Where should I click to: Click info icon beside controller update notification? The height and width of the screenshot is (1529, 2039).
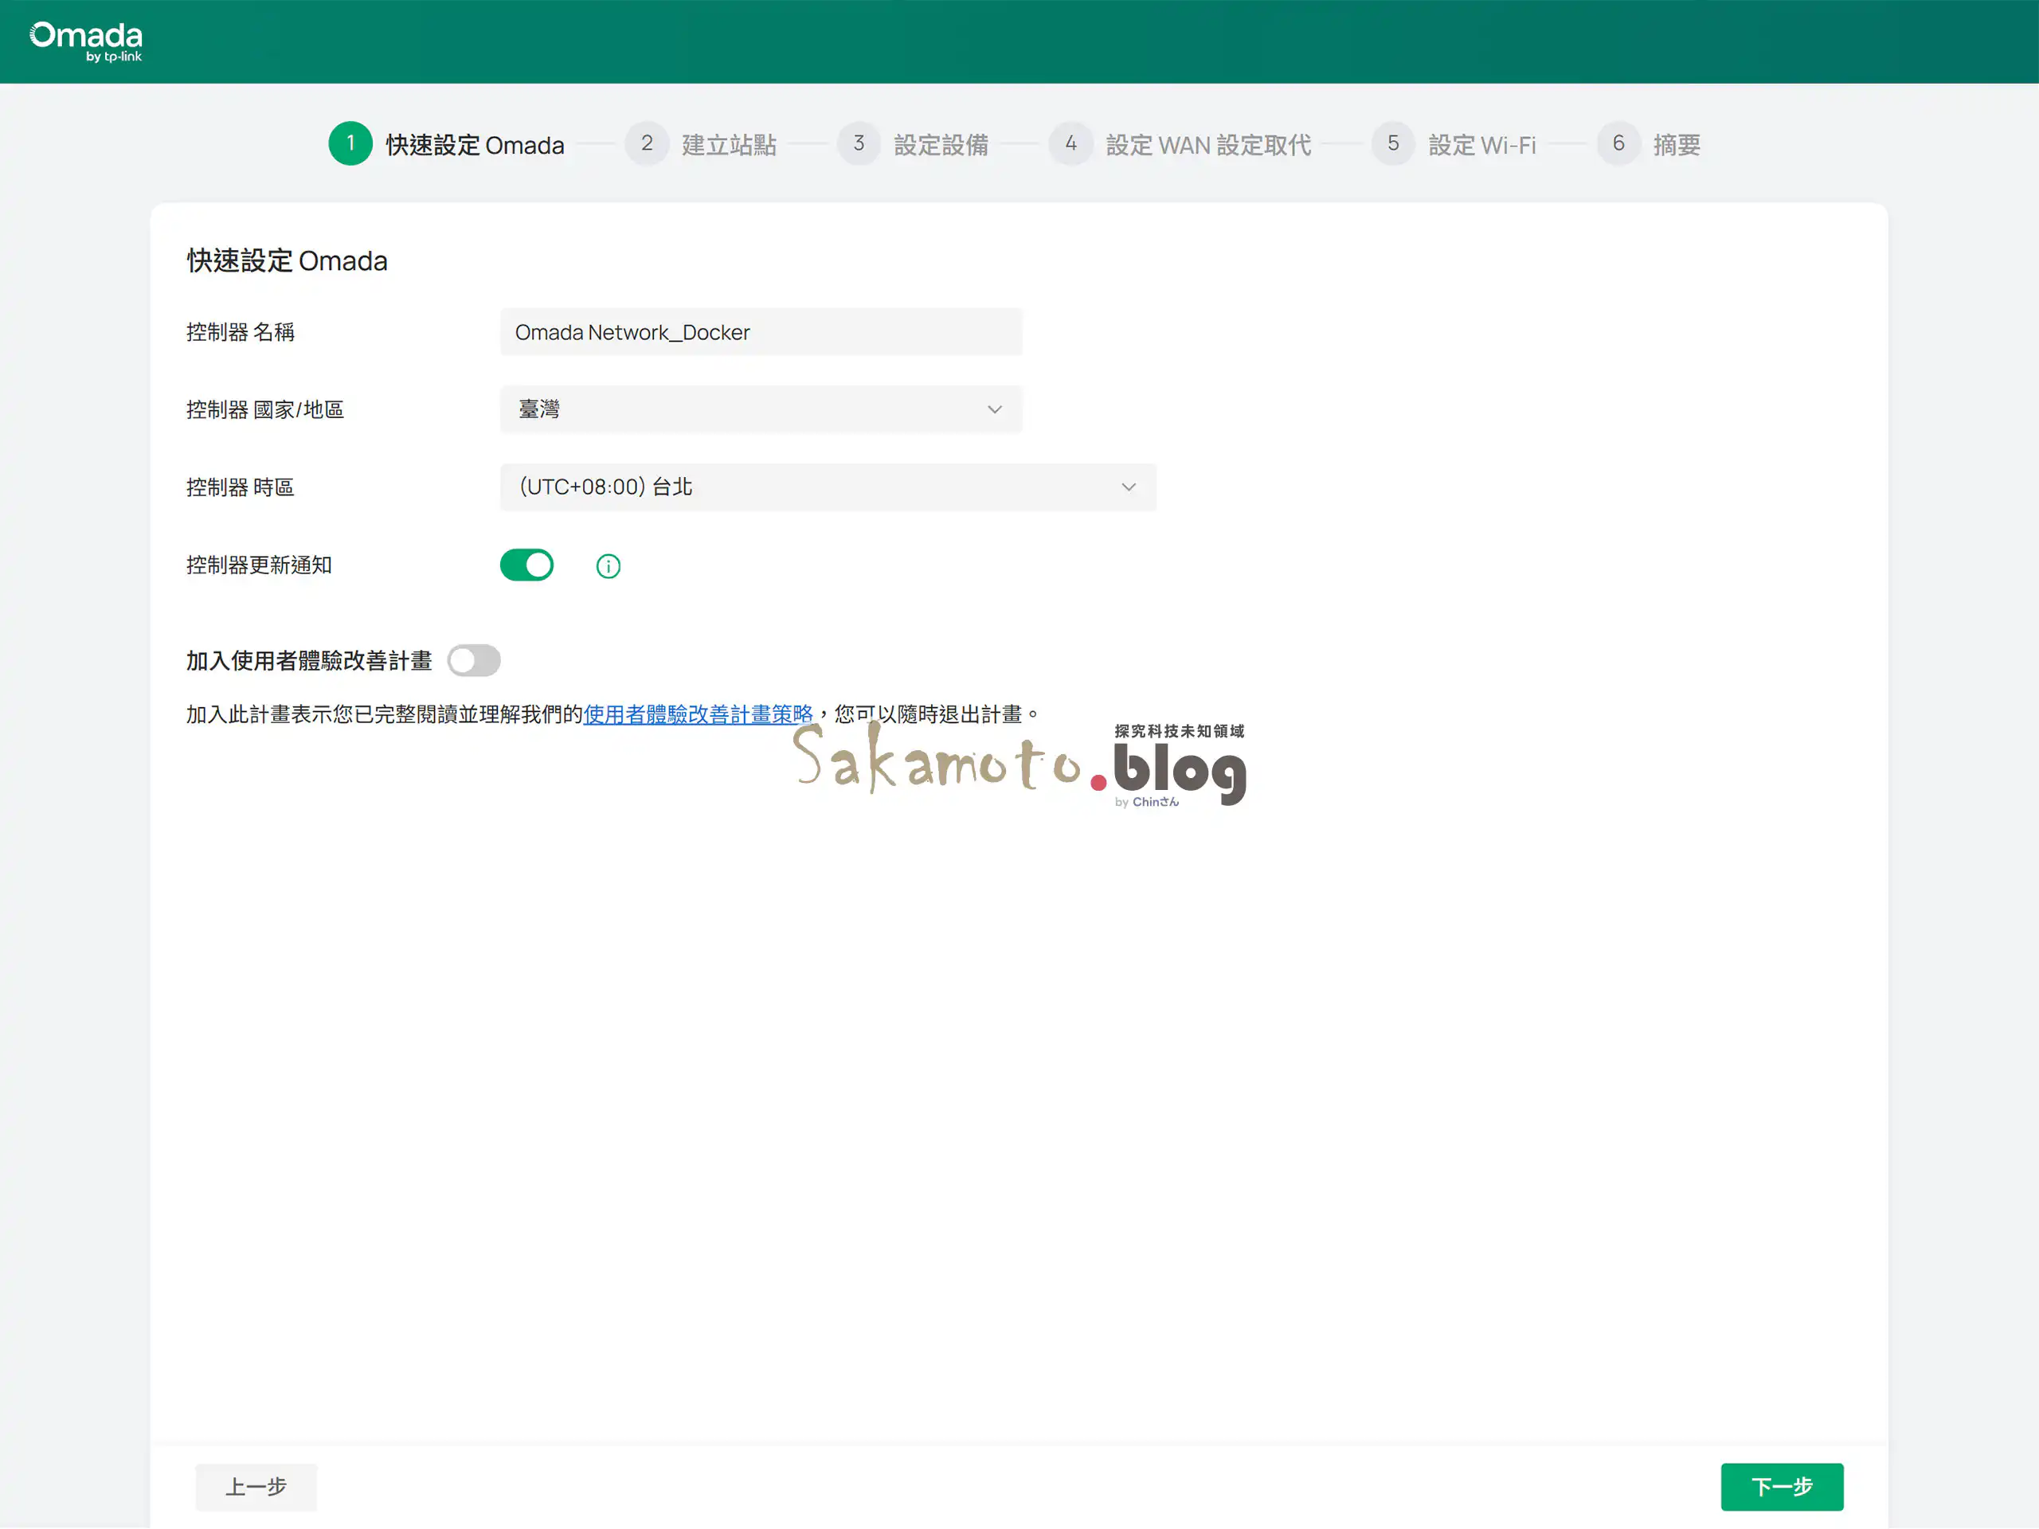608,566
